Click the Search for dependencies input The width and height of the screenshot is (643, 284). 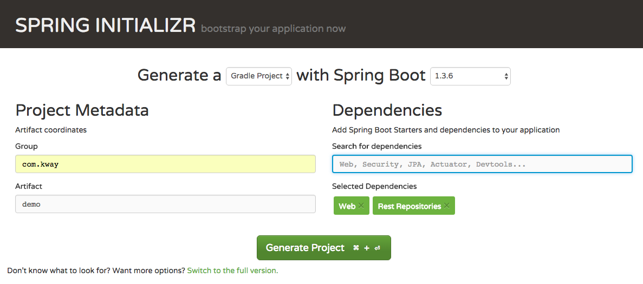tap(482, 164)
